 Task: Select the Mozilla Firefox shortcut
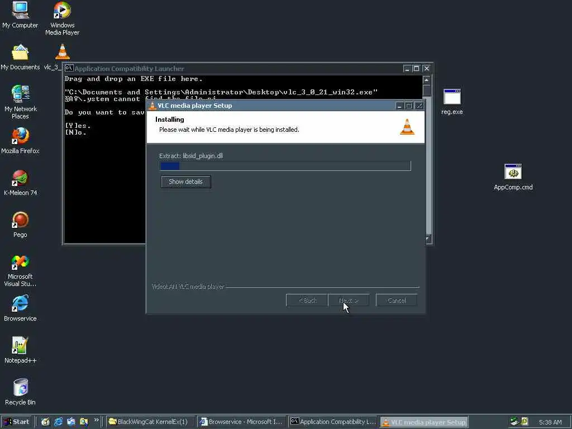(x=20, y=140)
